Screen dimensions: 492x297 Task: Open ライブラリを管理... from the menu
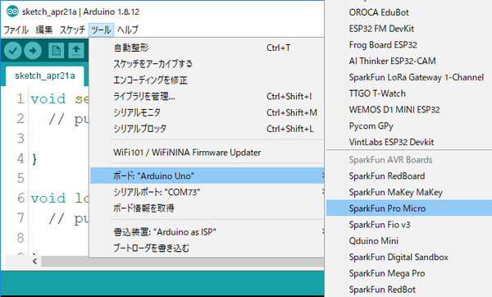pos(207,96)
